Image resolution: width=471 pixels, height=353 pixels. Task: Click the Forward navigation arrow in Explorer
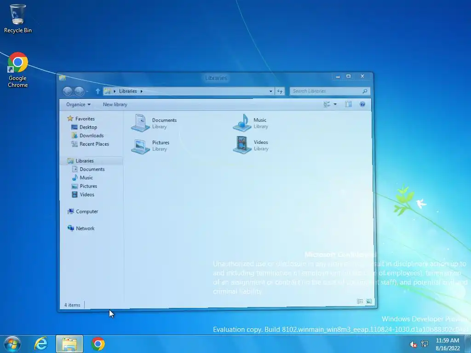click(79, 91)
